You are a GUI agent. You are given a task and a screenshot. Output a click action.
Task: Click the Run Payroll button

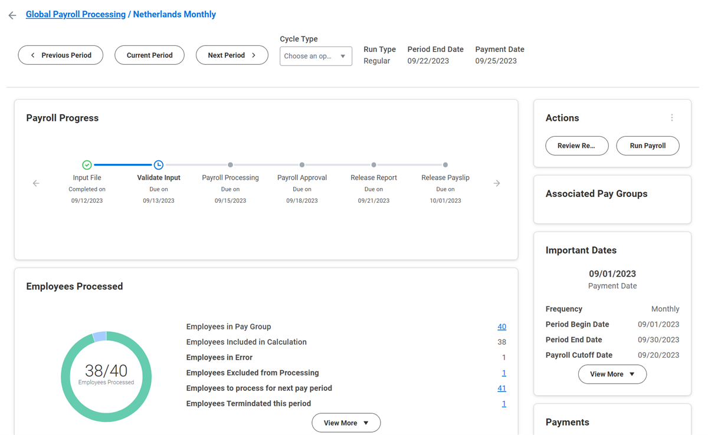tap(648, 146)
